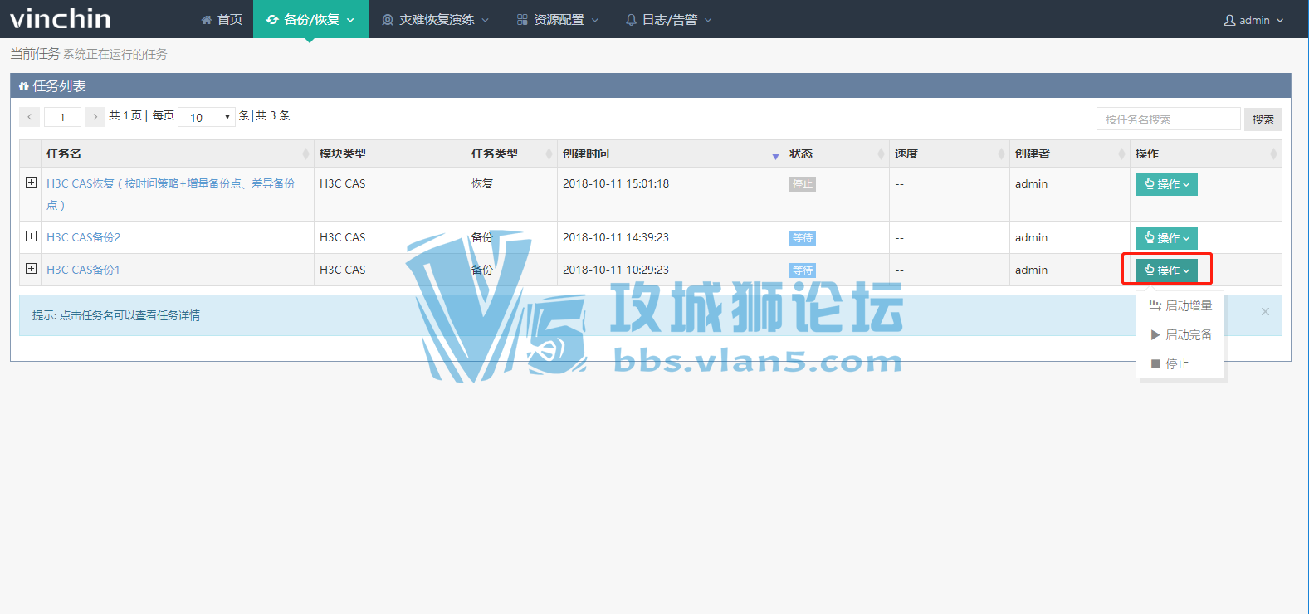Close the blue hint banner
This screenshot has width=1309, height=614.
(x=1265, y=311)
